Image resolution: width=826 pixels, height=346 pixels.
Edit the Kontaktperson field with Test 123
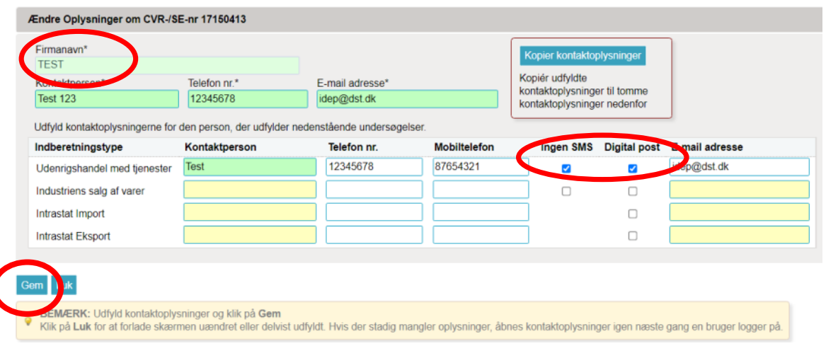[x=107, y=99]
